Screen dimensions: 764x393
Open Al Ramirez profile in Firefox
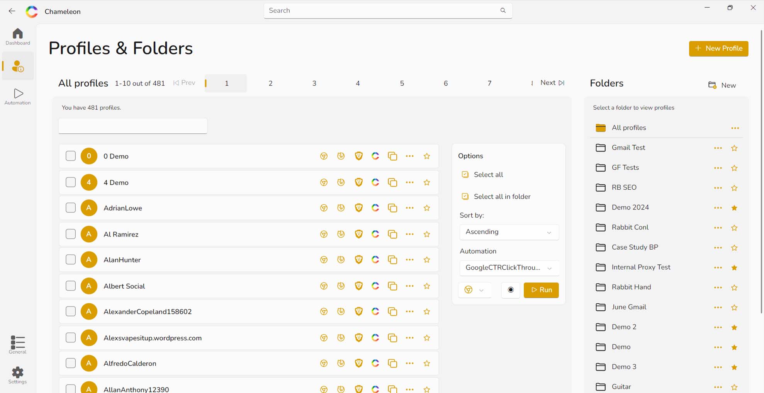[341, 234]
